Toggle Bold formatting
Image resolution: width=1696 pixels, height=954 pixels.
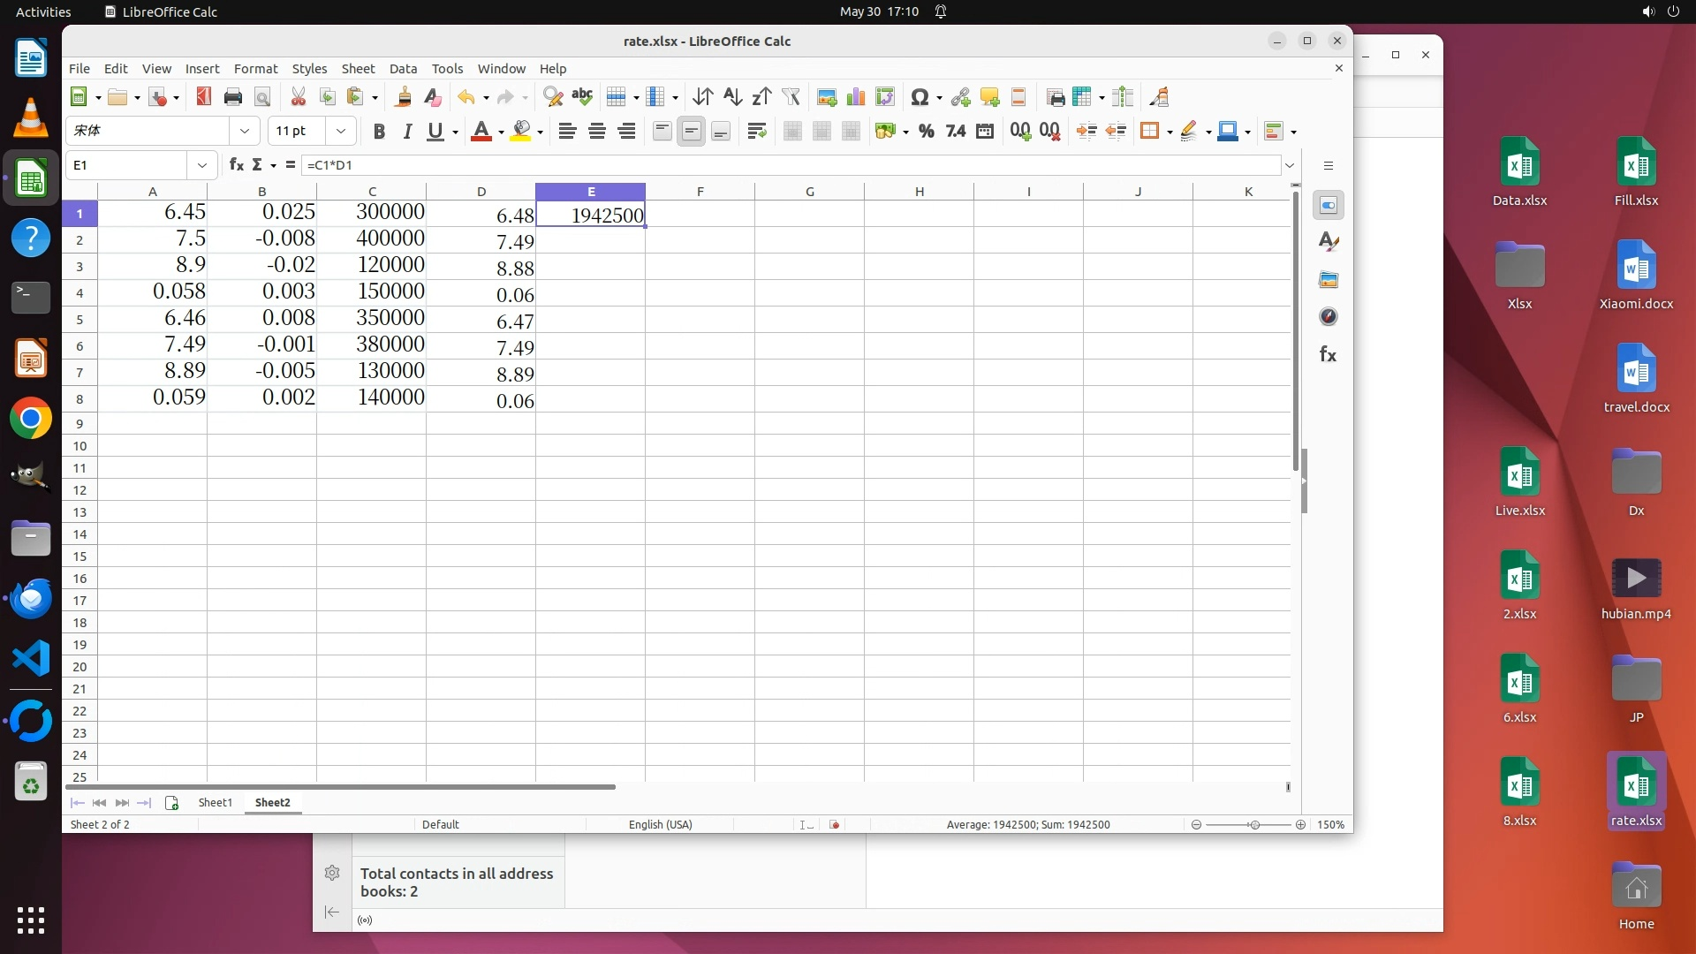tap(379, 132)
